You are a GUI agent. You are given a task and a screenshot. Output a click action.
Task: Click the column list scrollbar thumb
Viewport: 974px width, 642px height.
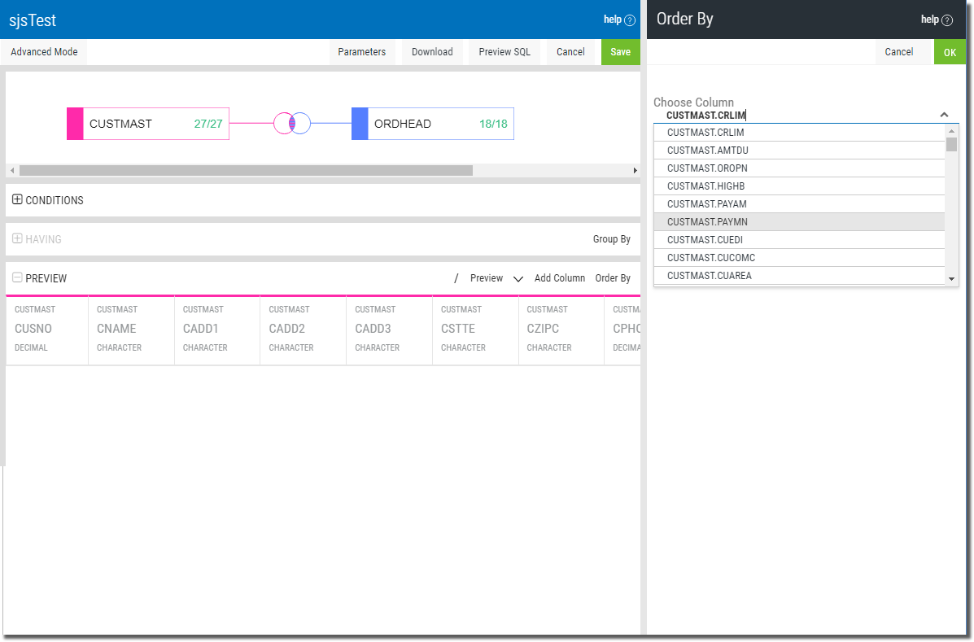point(952,145)
